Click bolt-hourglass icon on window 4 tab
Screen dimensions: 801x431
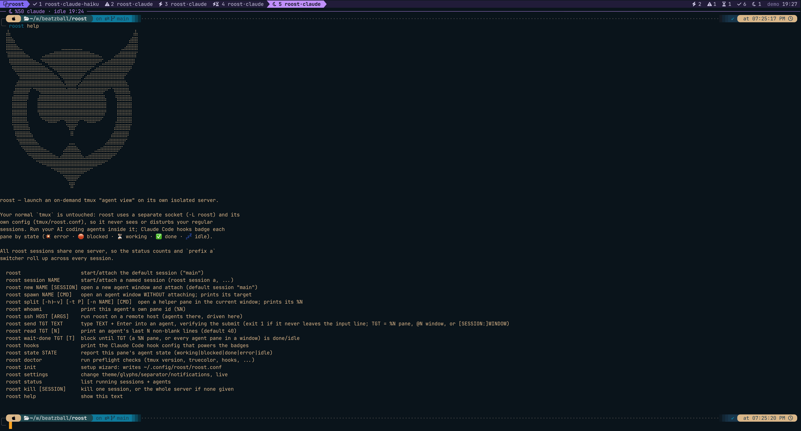[x=215, y=4]
